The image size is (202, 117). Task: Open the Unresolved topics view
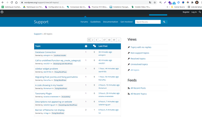(139, 64)
